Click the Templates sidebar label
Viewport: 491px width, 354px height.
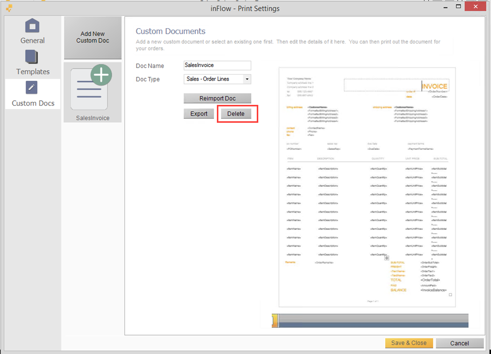(33, 72)
